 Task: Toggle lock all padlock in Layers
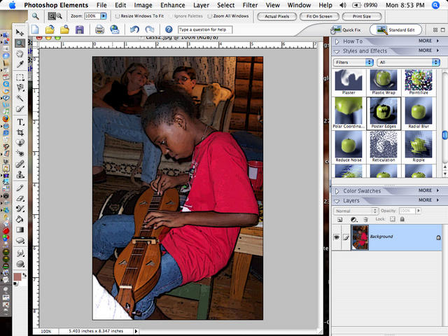pyautogui.click(x=402, y=219)
